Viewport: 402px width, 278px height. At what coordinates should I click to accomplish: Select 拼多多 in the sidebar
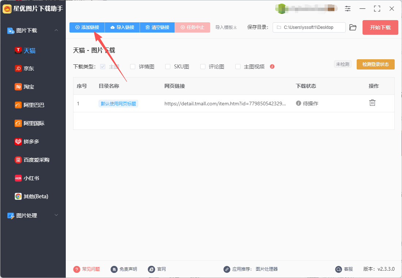click(x=27, y=142)
